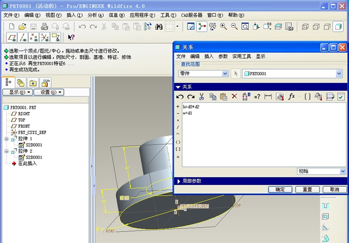This screenshot has height=243, width=349.
Task: Click the open file folder icon
Action: [x=22, y=26]
